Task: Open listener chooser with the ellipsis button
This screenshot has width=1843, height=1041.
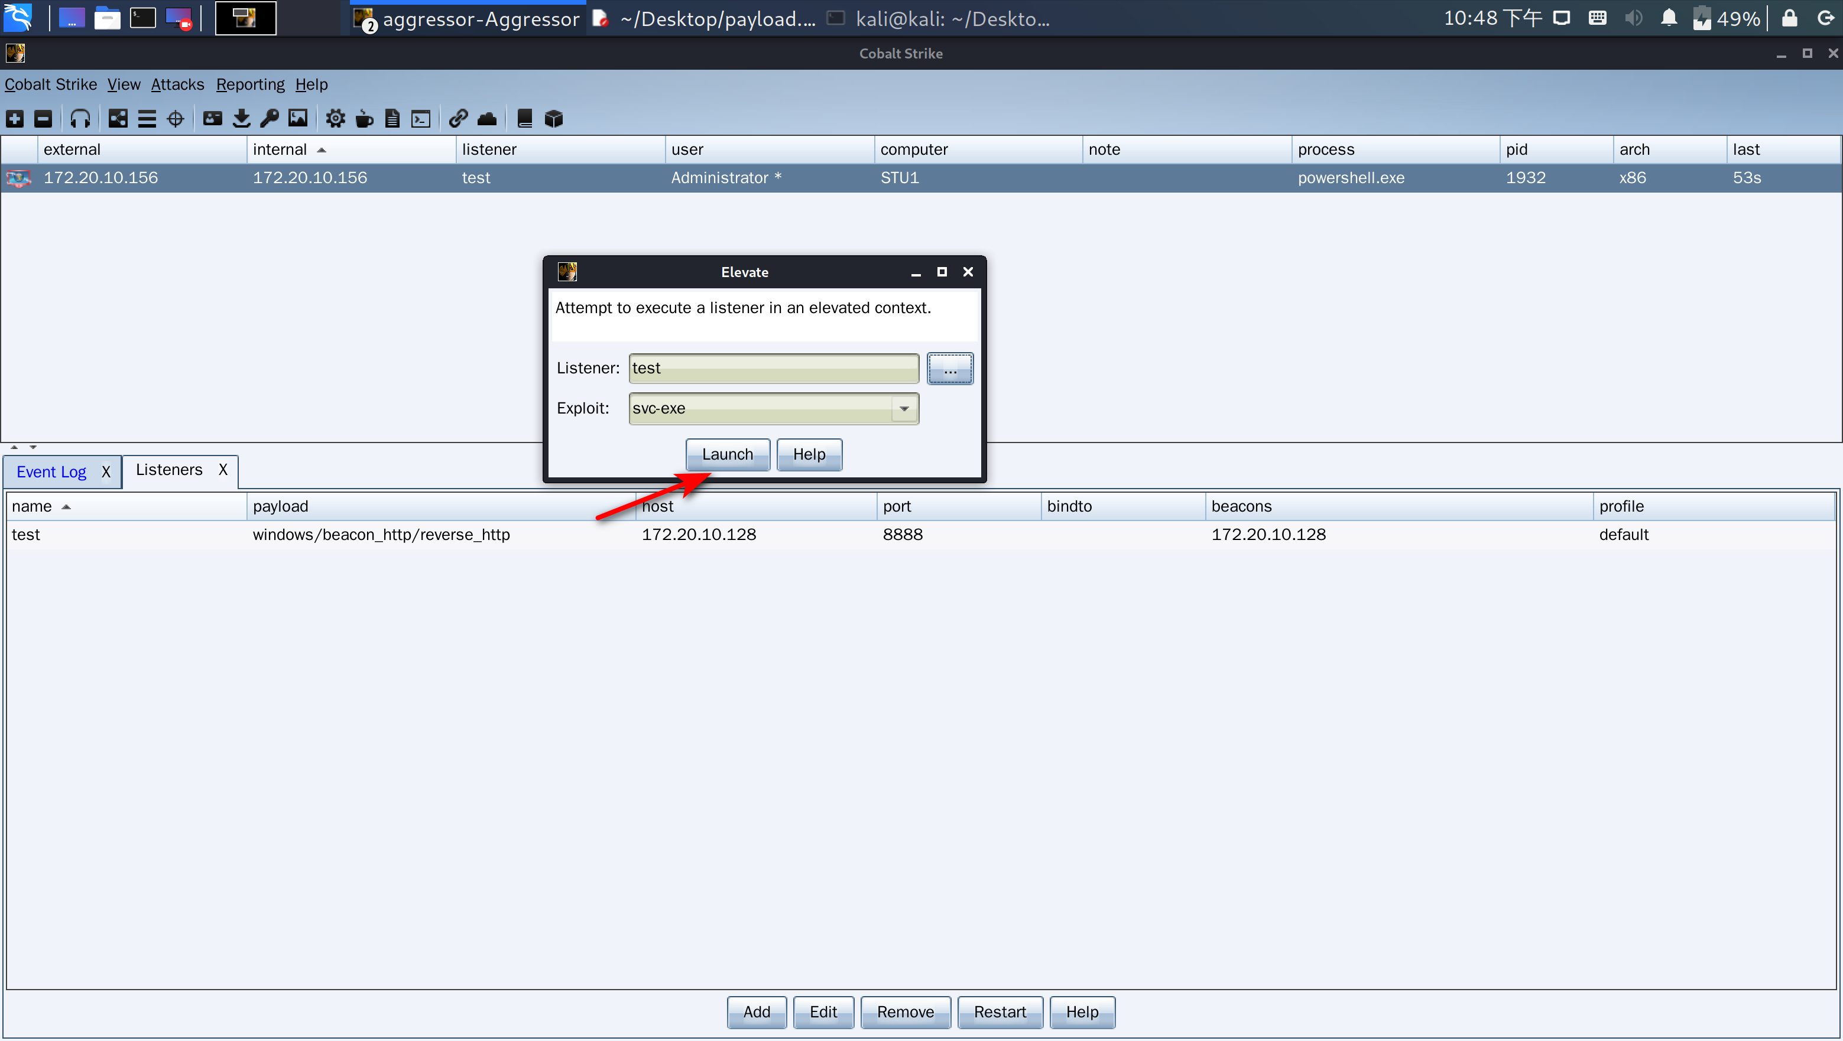Action: coord(949,369)
